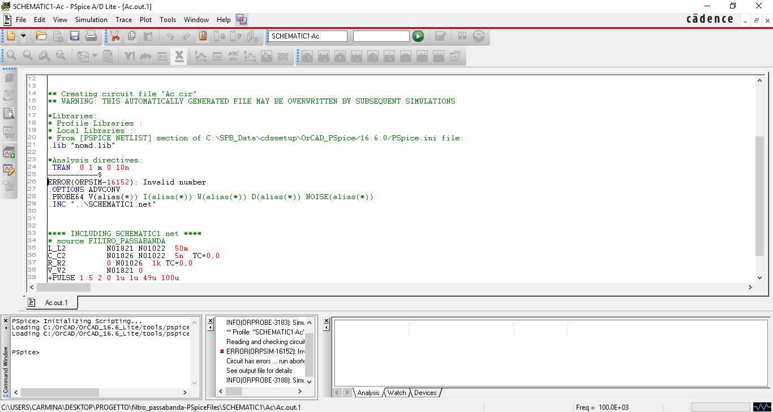
Task: Click the green Run simulation button
Action: (x=418, y=36)
